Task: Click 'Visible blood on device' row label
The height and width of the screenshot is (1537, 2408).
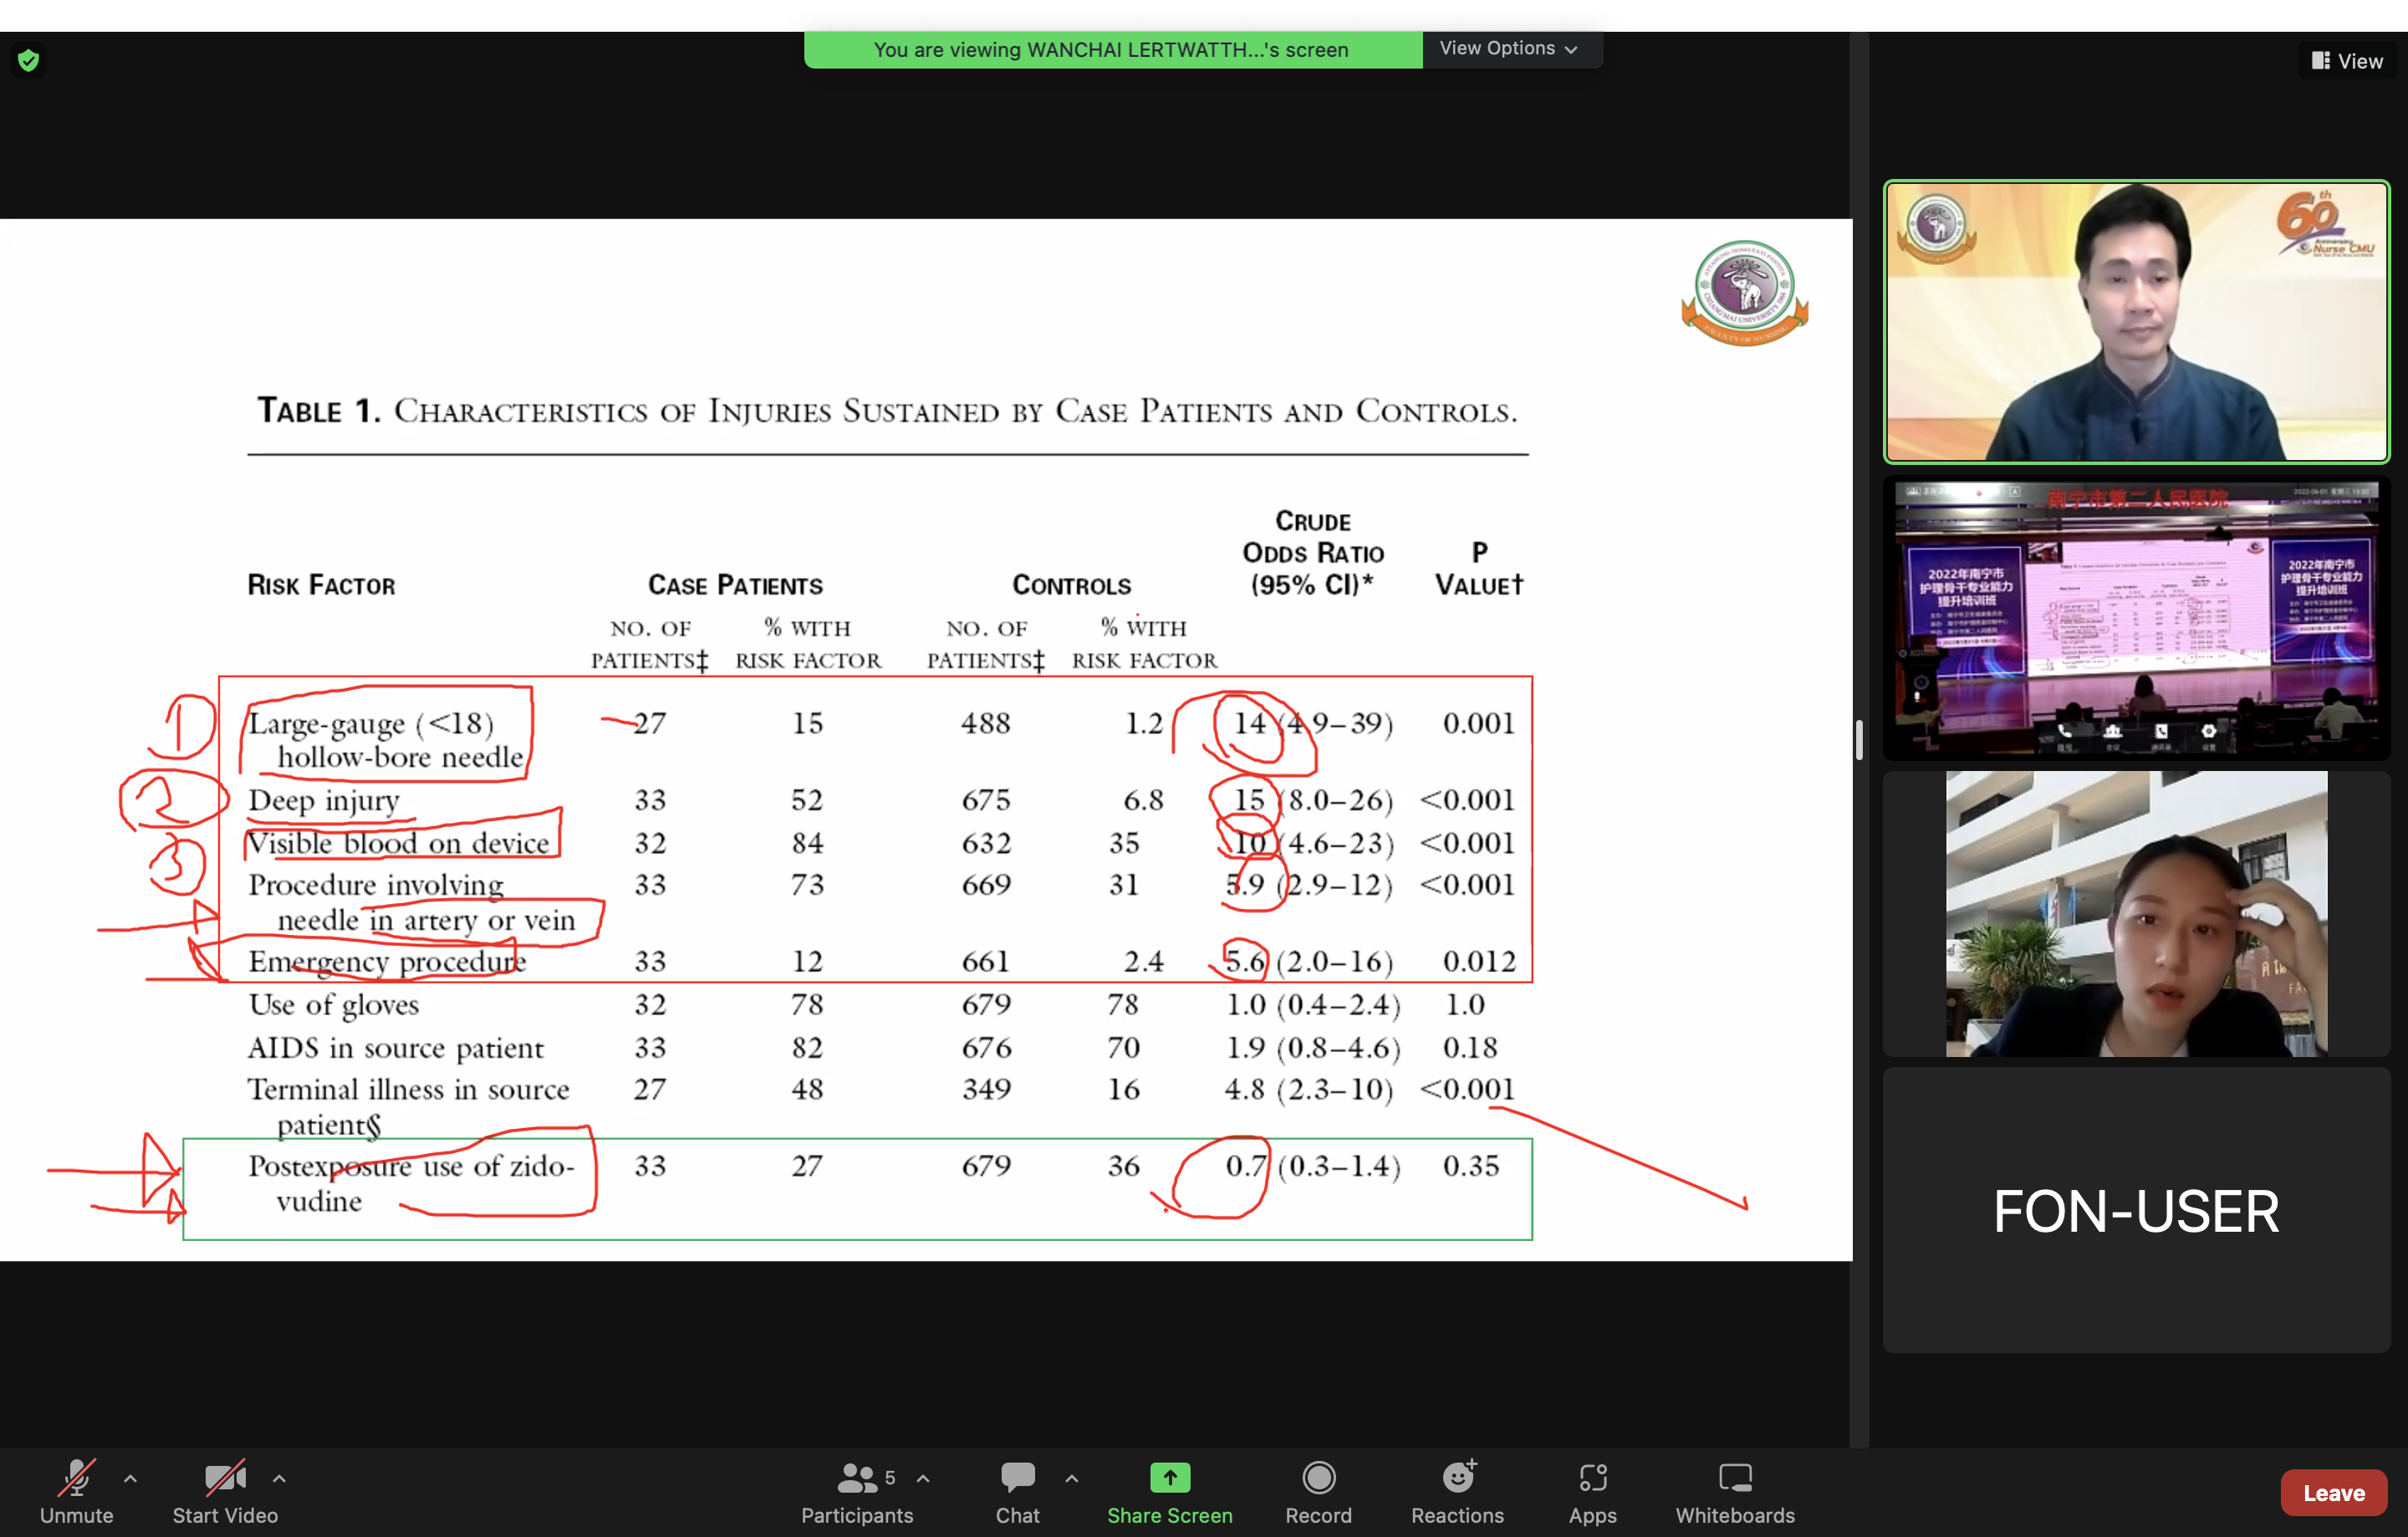Action: (398, 843)
